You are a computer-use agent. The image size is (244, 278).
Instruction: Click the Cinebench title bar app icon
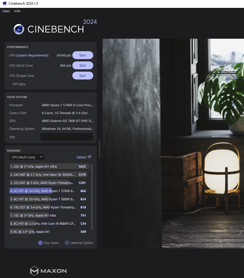(5, 3)
